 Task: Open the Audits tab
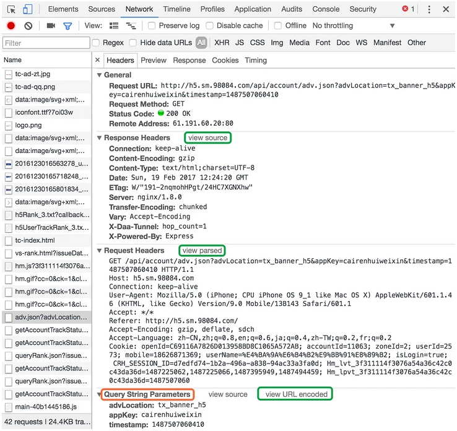[x=292, y=9]
